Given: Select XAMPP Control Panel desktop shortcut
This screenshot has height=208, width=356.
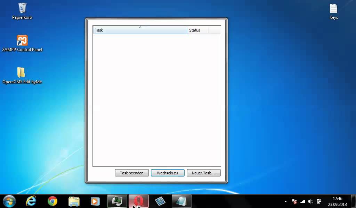Looking at the screenshot, I should [x=22, y=43].
